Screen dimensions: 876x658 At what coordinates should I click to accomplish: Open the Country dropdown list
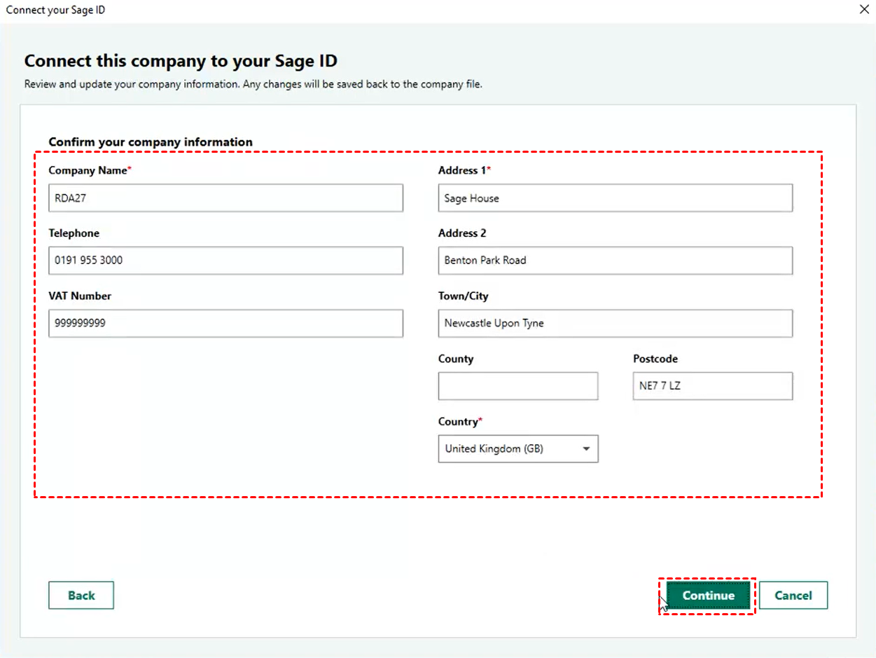pos(518,448)
